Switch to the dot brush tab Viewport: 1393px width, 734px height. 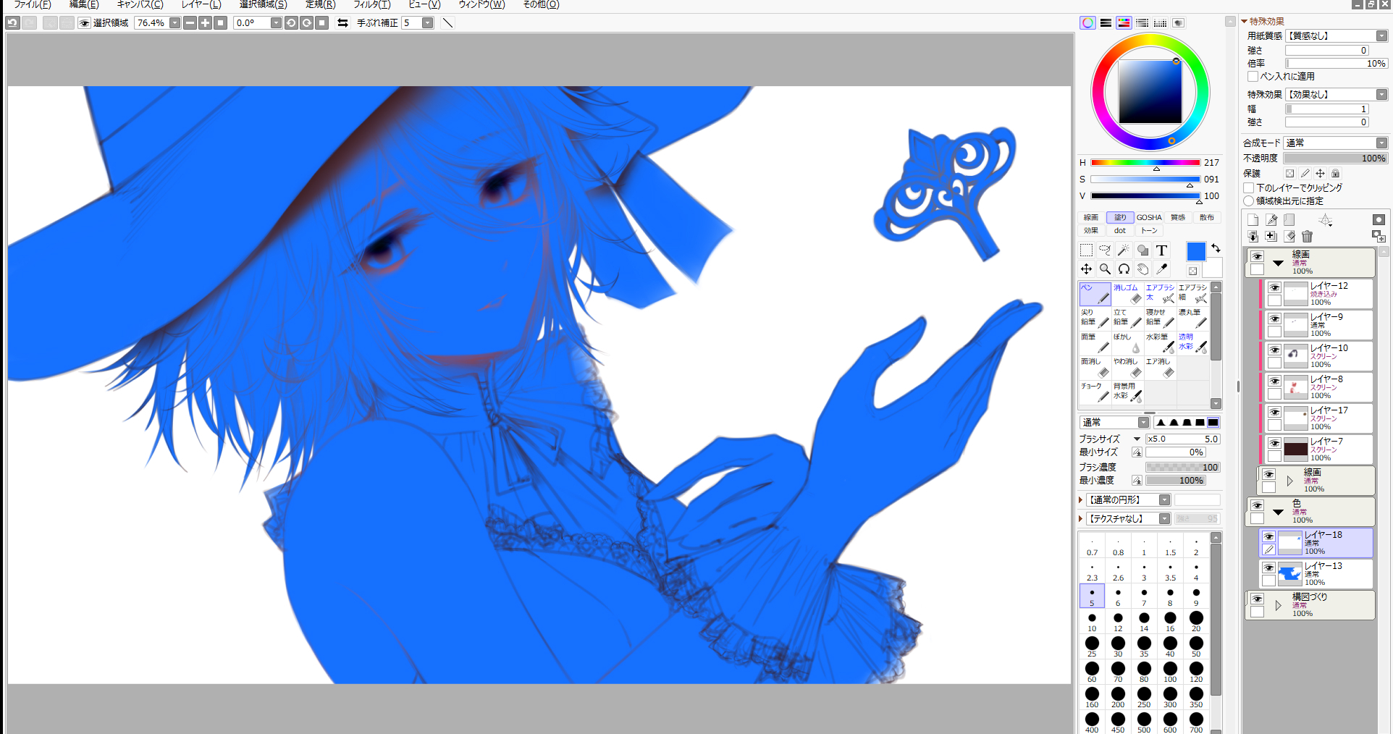click(x=1120, y=231)
